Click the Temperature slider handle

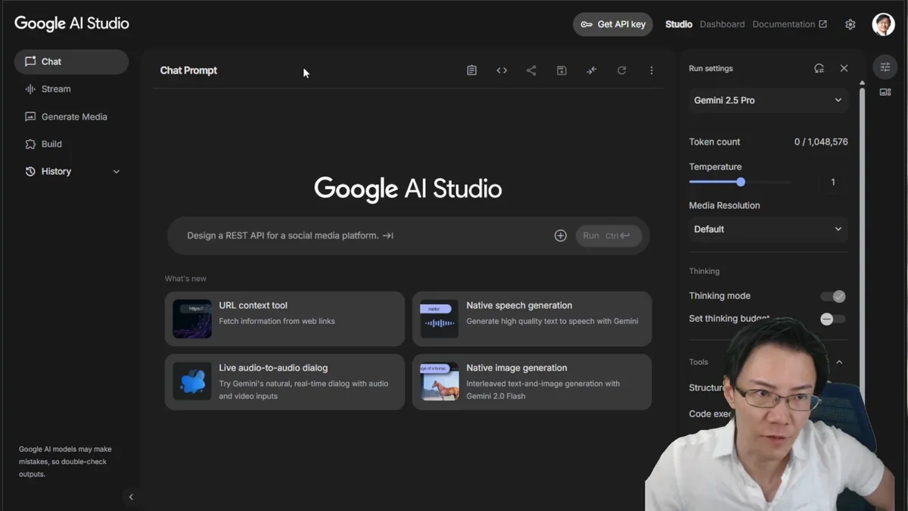tap(741, 182)
